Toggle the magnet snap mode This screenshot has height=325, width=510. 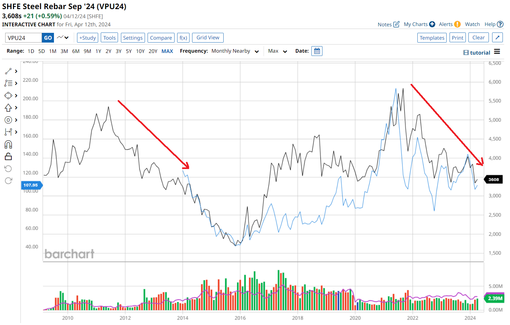point(8,144)
